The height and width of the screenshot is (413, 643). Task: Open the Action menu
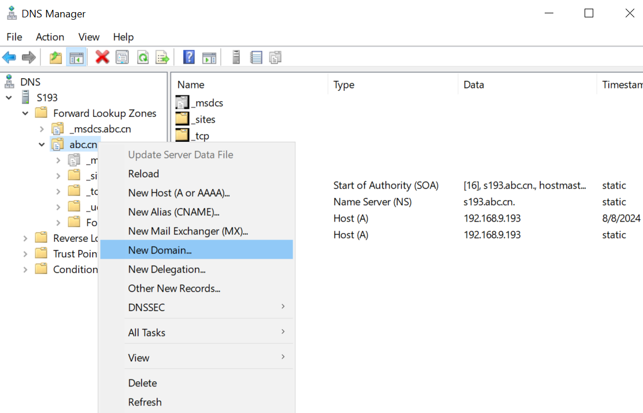(x=50, y=37)
